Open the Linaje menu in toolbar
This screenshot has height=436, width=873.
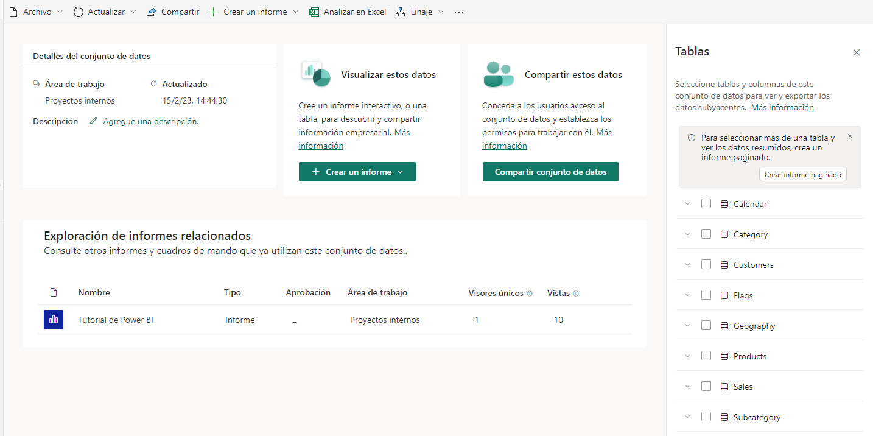420,12
